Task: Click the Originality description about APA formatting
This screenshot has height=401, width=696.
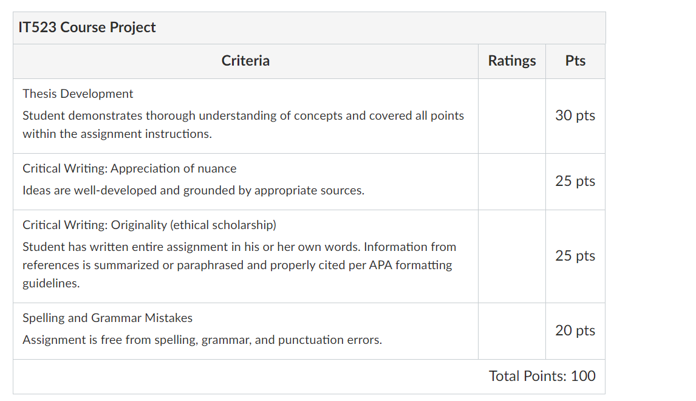Action: click(x=240, y=265)
